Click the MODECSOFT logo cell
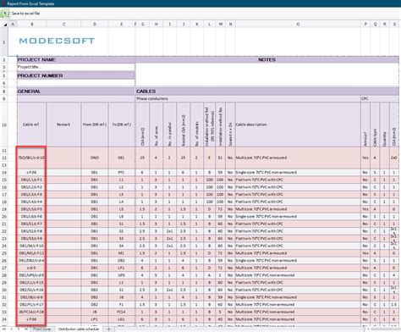Image resolution: width=401 pixels, height=332 pixels. [x=57, y=41]
